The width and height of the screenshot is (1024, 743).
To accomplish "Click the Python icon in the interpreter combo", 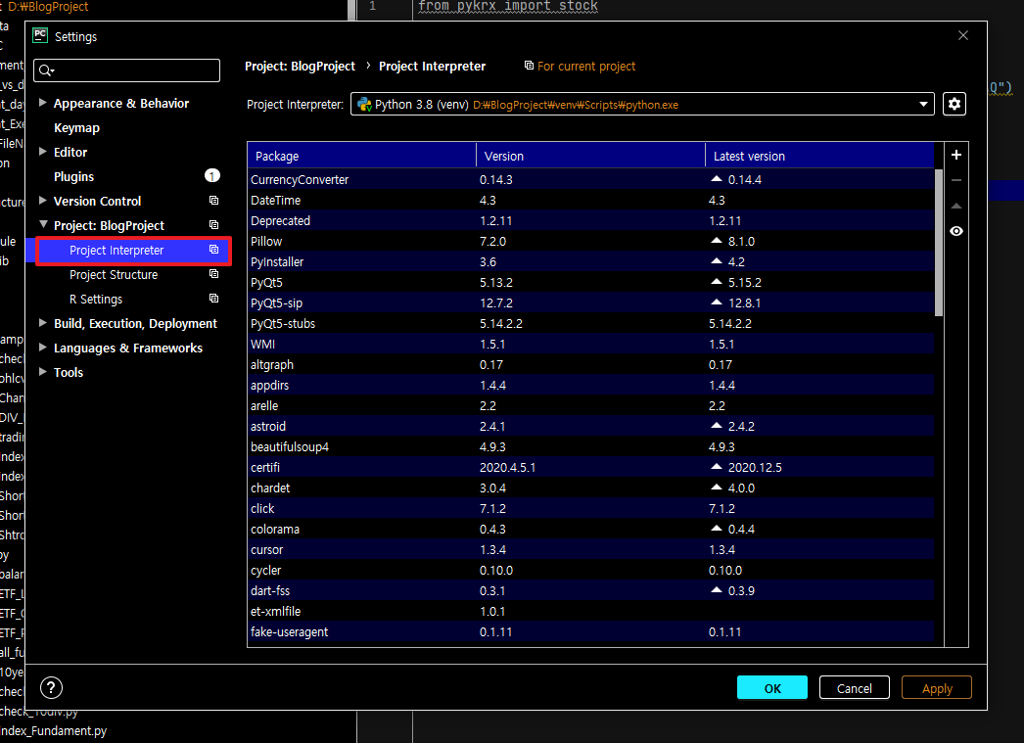I will [x=364, y=105].
